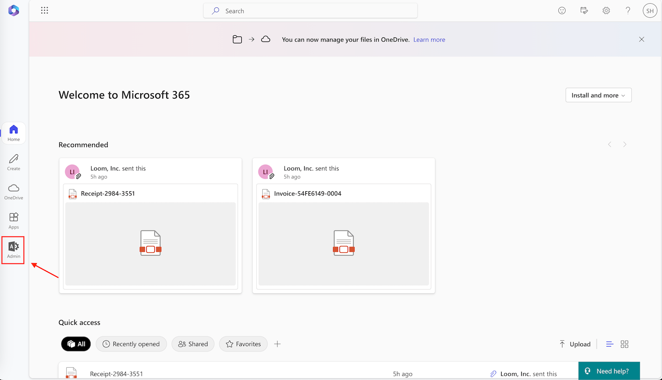Switch to list view layout
Screen dimensions: 662x380
tap(609, 344)
